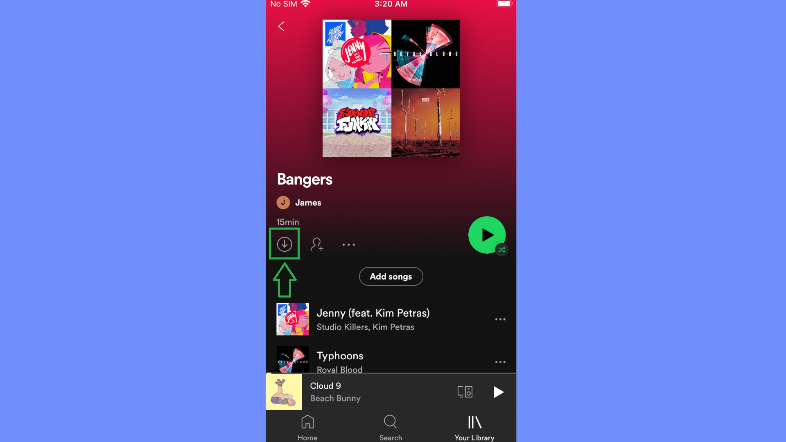Select the James profile name link

[308, 203]
